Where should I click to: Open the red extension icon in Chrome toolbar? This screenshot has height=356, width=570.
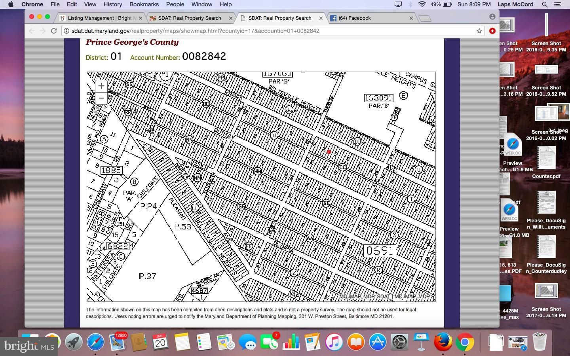[492, 31]
